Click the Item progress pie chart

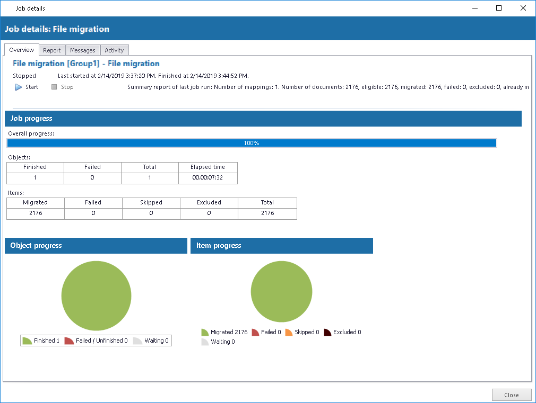point(281,292)
